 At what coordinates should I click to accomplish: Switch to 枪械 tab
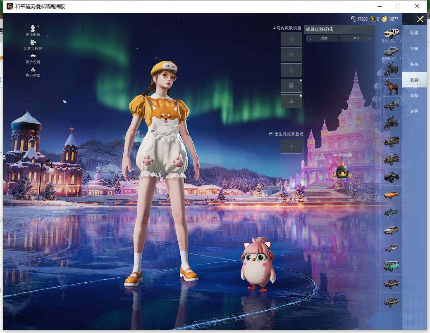pos(414,48)
